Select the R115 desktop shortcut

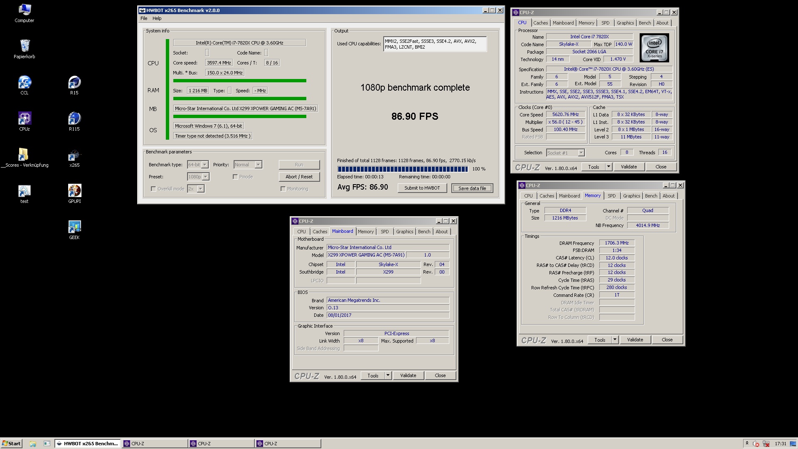(x=74, y=121)
